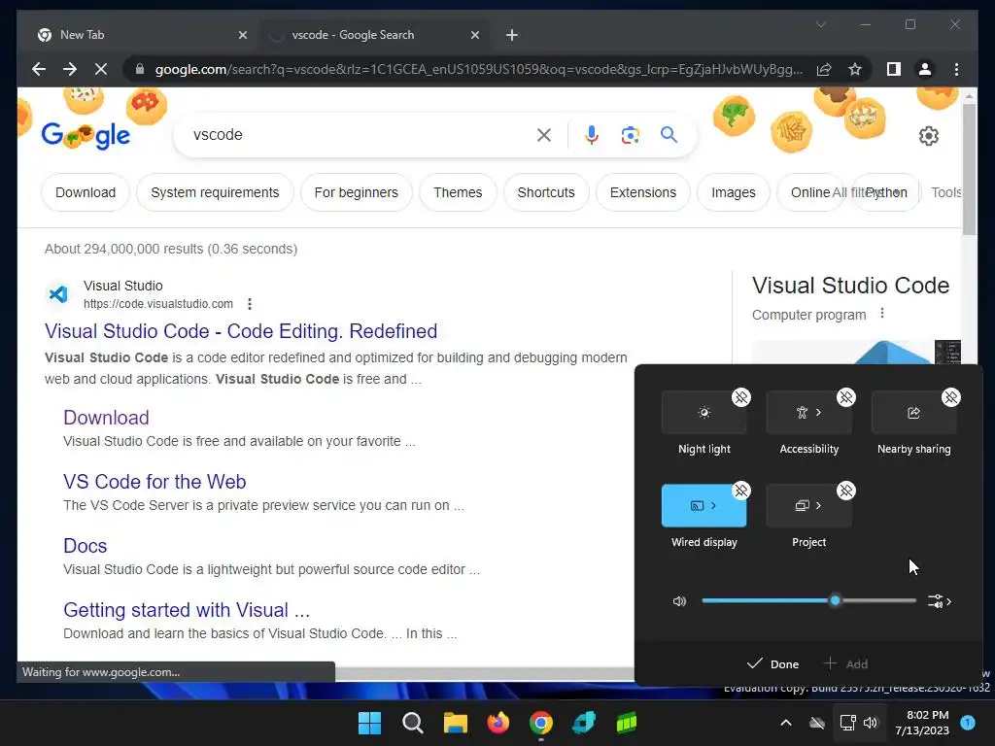
Task: Select the Download filter chip
Action: pos(86,192)
